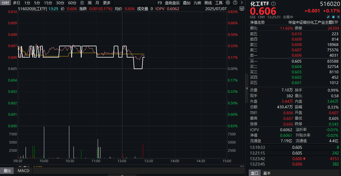Viewport: 341px width, 176px height.
Task: Select the 5分 timeframe
Action: [x=37, y=3]
